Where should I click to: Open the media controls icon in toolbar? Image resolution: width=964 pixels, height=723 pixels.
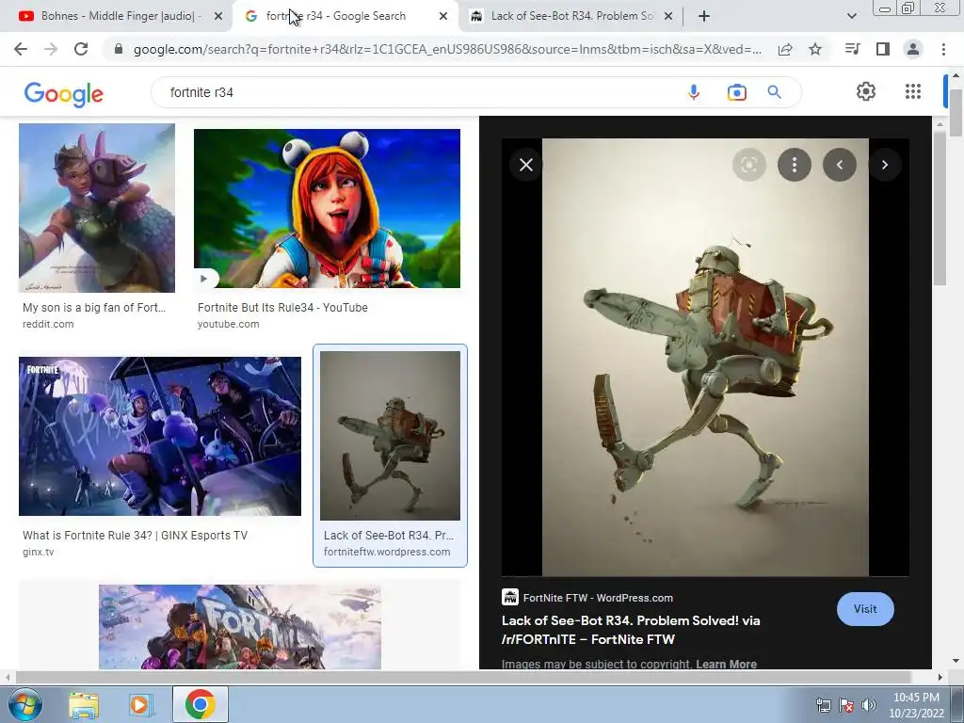click(852, 49)
